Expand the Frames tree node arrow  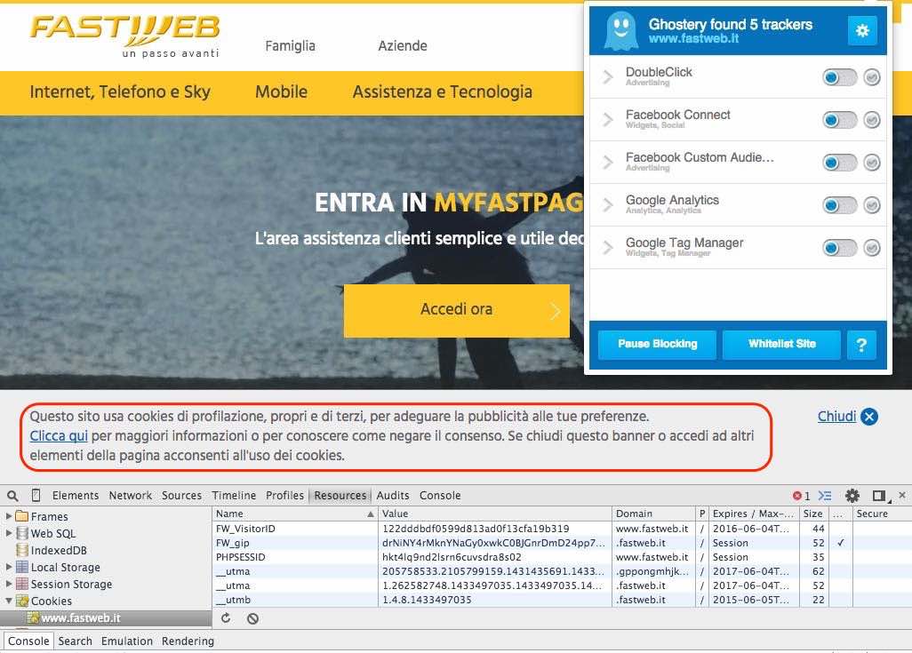pos(9,516)
